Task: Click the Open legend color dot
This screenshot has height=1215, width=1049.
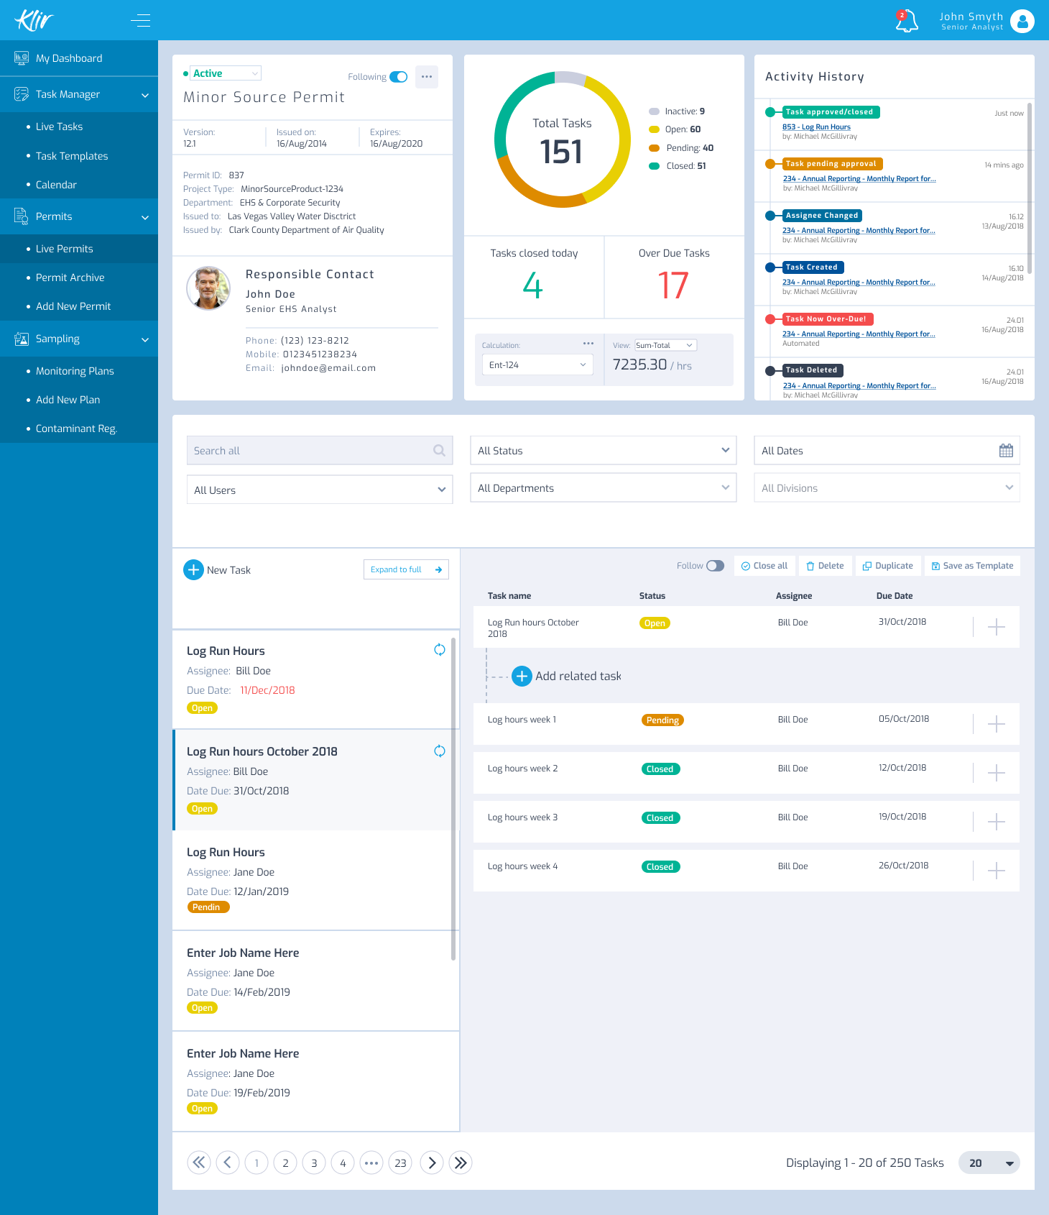Action: point(654,129)
